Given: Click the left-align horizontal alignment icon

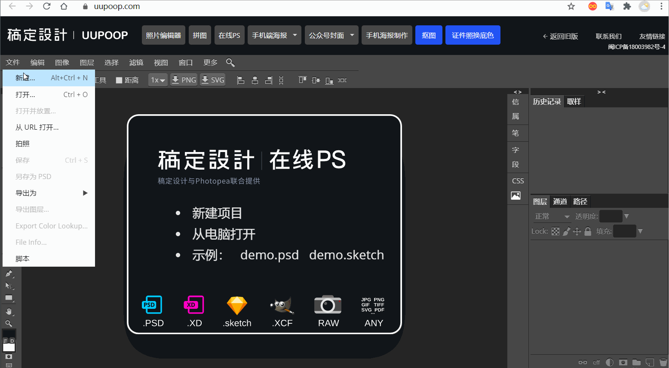Looking at the screenshot, I should tap(240, 80).
